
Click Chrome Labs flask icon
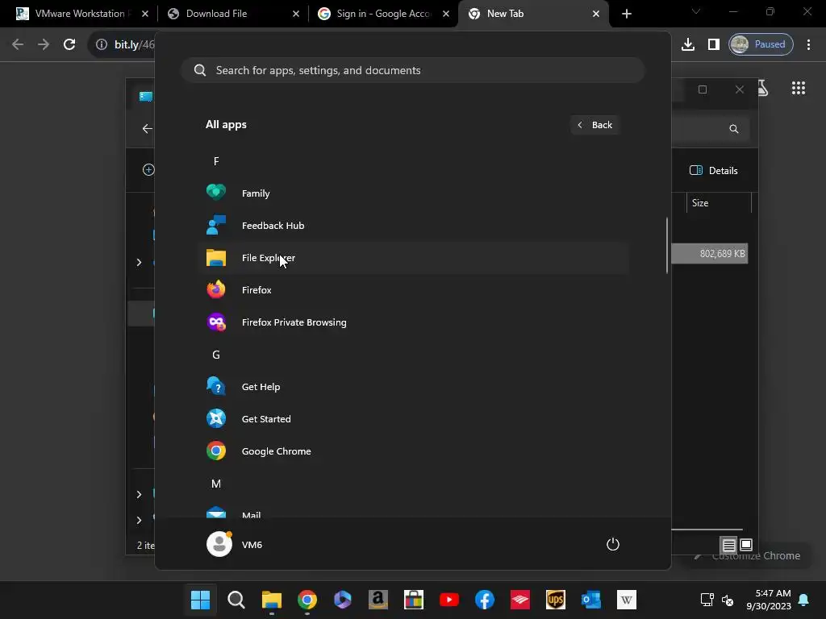pyautogui.click(x=762, y=88)
